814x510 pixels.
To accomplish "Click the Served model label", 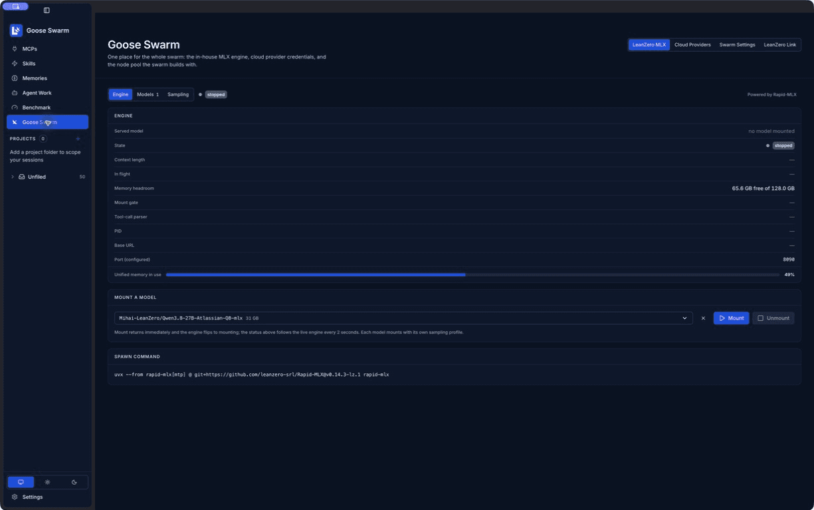I will click(128, 131).
